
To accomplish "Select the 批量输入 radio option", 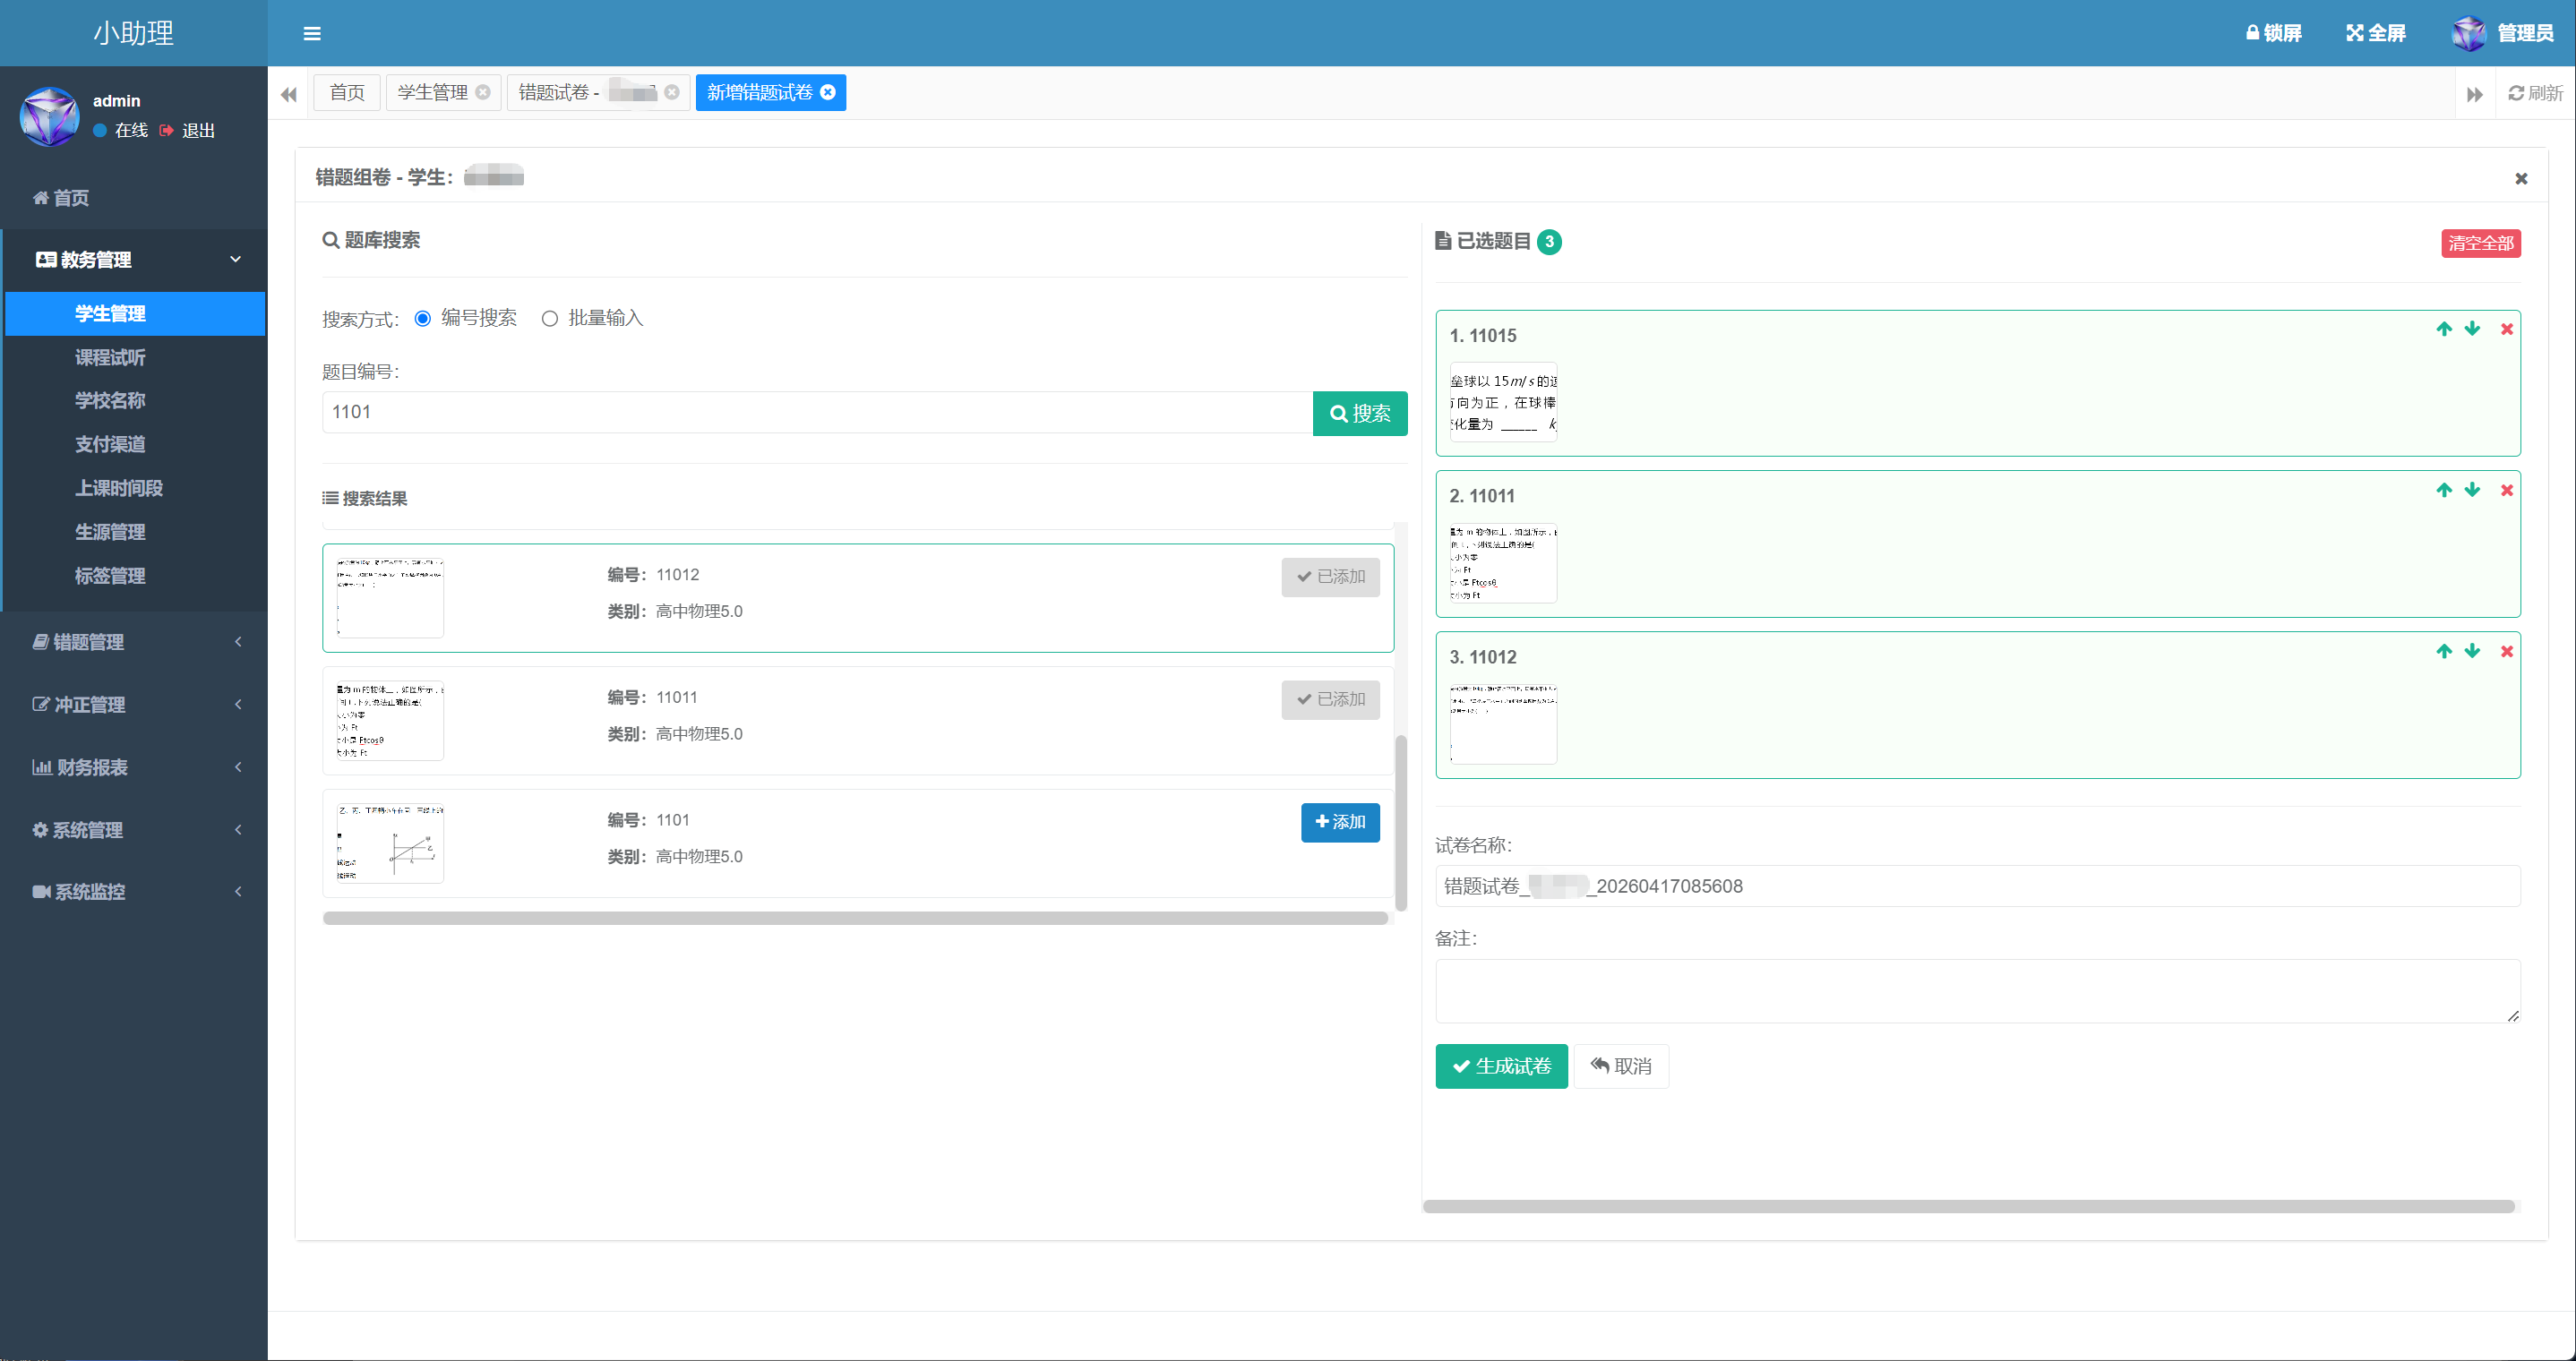I will [550, 318].
